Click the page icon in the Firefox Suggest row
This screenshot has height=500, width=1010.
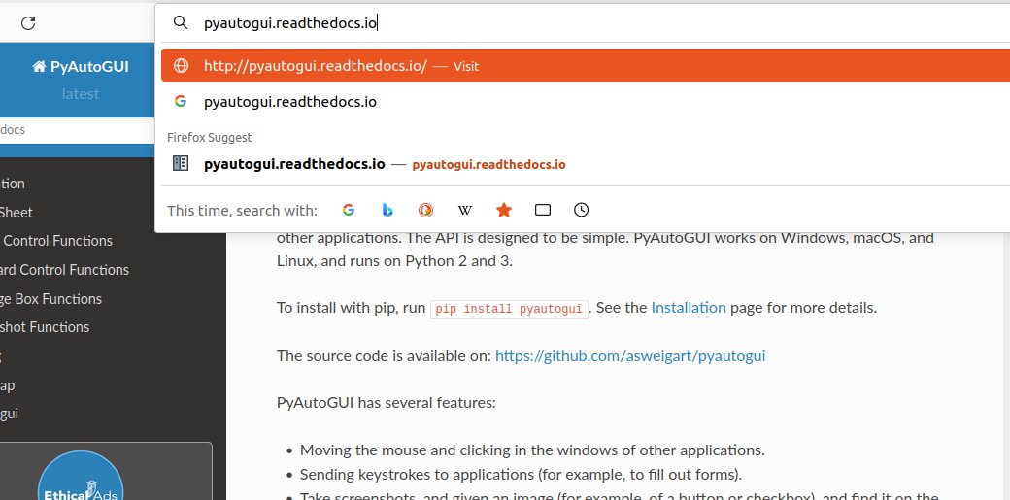tap(181, 164)
